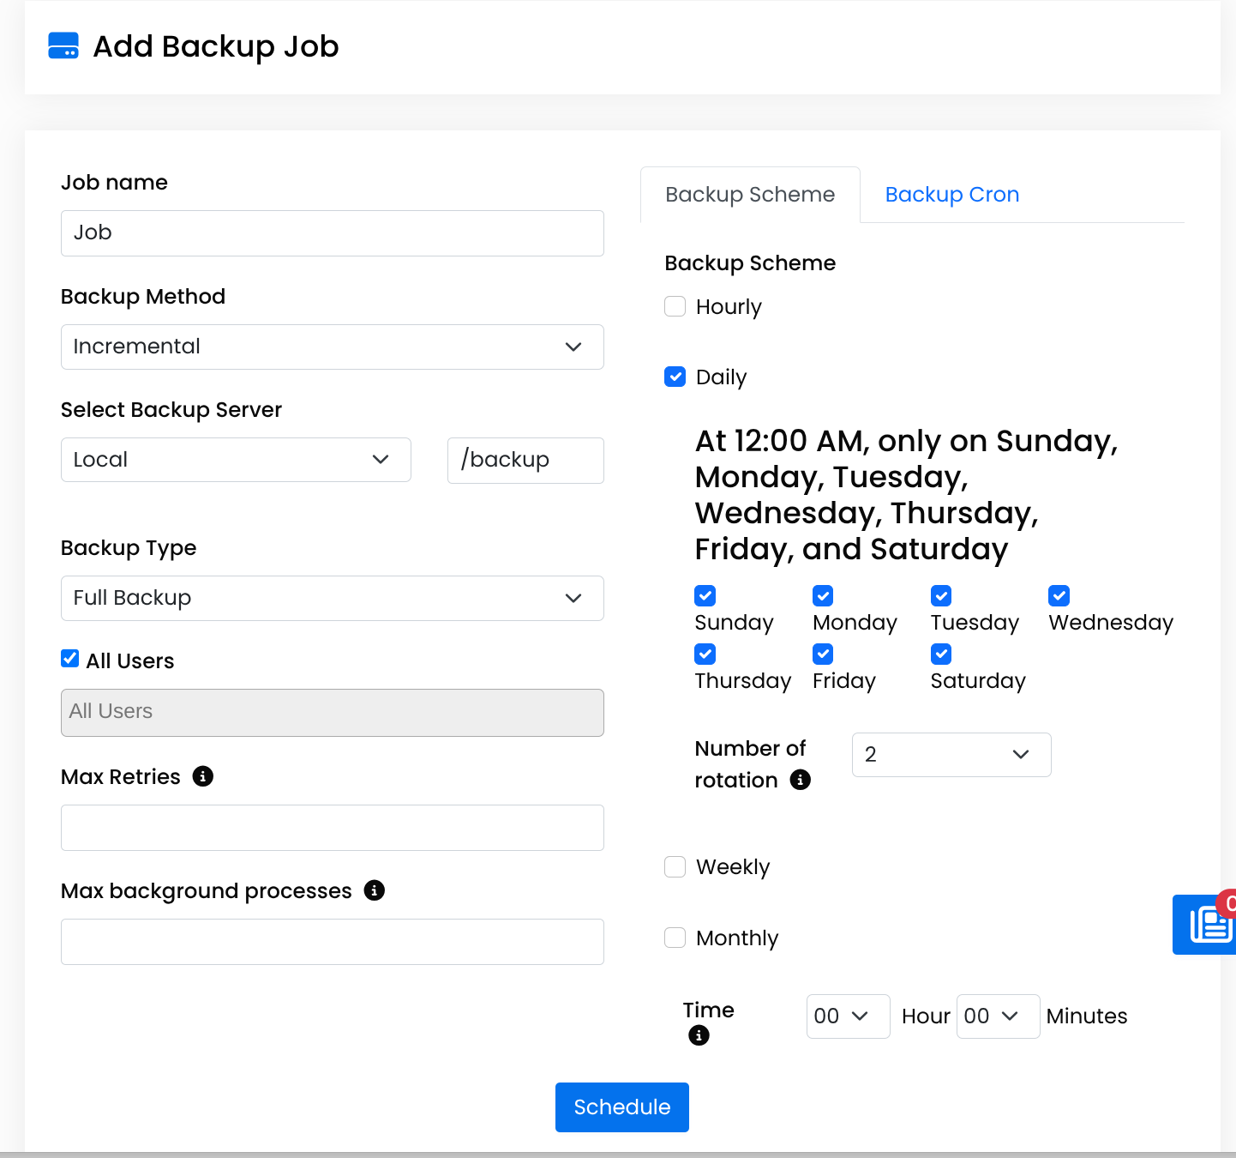
Task: Click the backup job icon in the header
Action: click(63, 46)
